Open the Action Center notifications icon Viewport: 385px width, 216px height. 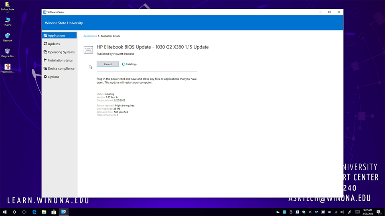tap(379, 212)
